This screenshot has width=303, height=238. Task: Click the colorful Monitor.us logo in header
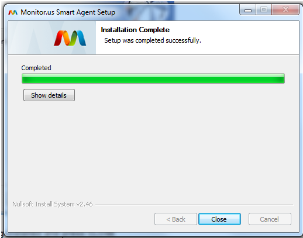point(70,38)
